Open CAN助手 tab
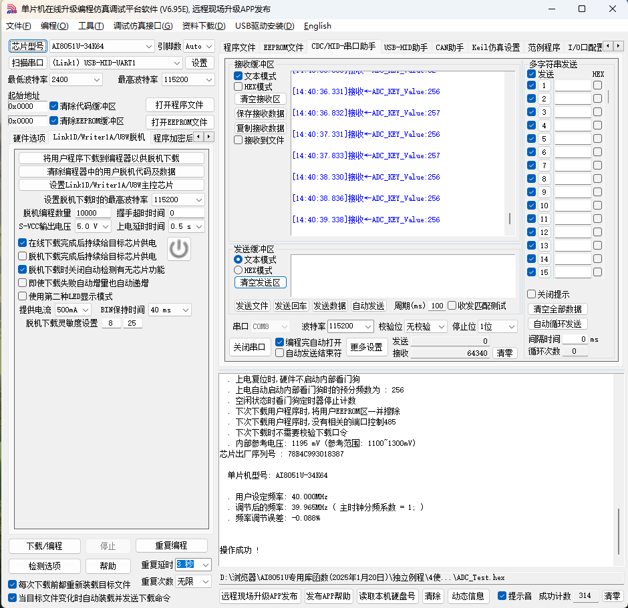Image resolution: width=628 pixels, height=608 pixels. click(x=450, y=47)
